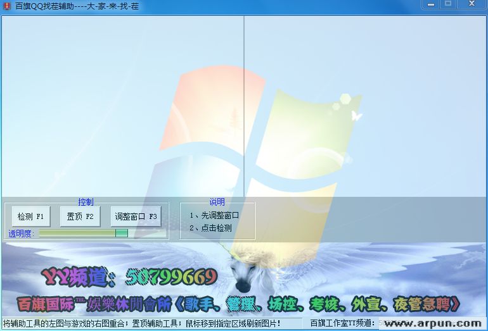Screen dimensions: 488x331
Task: Click the 百旗工作室YY频道 status bar text
Action: pyautogui.click(x=342, y=323)
